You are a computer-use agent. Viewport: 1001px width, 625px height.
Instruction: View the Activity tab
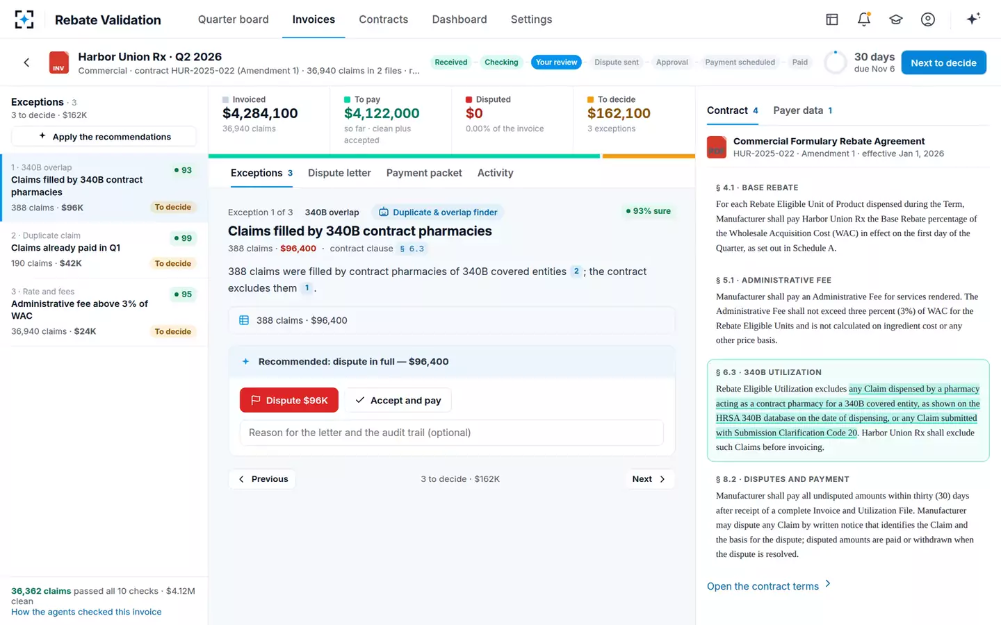pos(496,173)
